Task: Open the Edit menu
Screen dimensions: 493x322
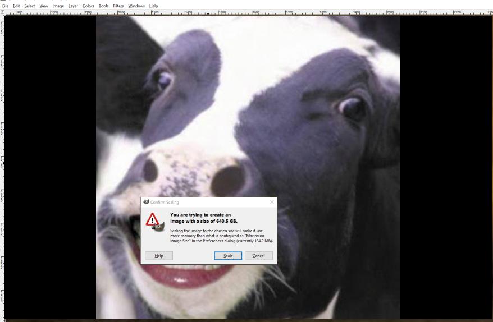Action: click(15, 6)
